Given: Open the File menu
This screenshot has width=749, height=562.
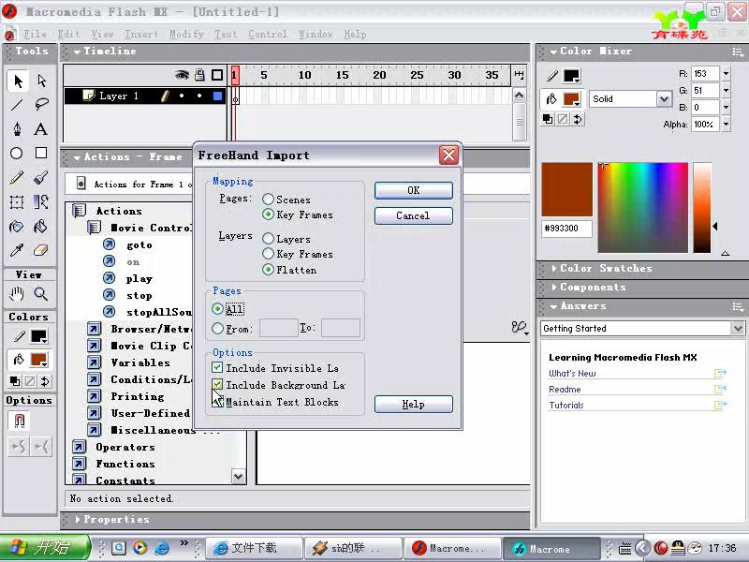Looking at the screenshot, I should tap(36, 34).
